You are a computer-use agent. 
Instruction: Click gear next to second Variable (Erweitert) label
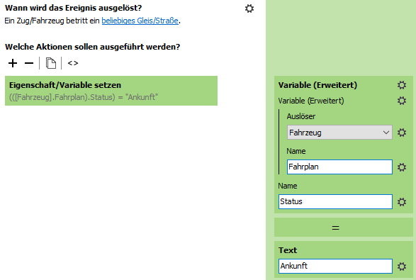coord(402,101)
